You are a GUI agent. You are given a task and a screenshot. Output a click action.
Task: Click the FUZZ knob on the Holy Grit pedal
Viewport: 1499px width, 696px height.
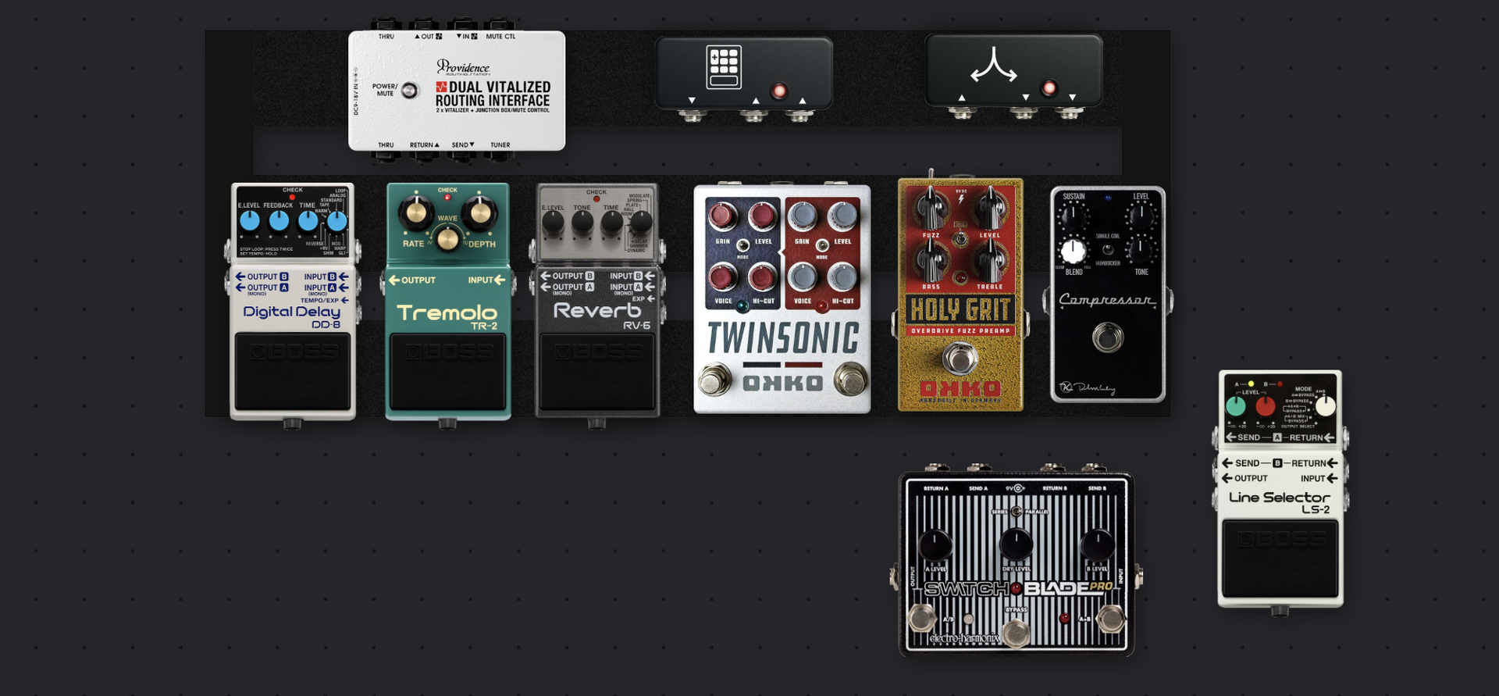click(x=931, y=208)
